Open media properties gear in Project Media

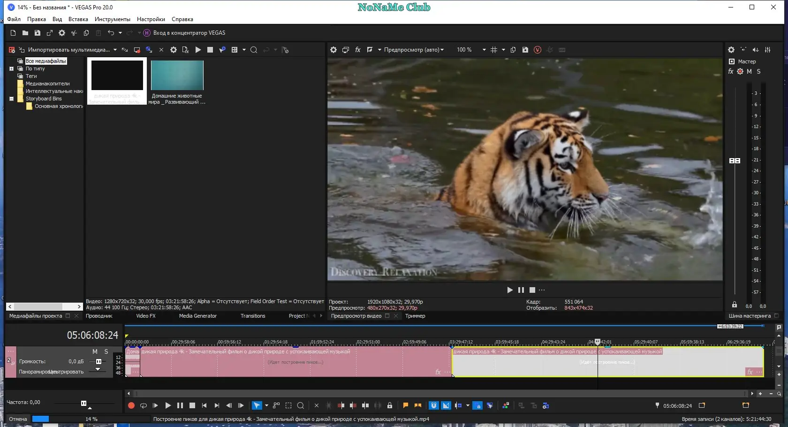pyautogui.click(x=174, y=50)
